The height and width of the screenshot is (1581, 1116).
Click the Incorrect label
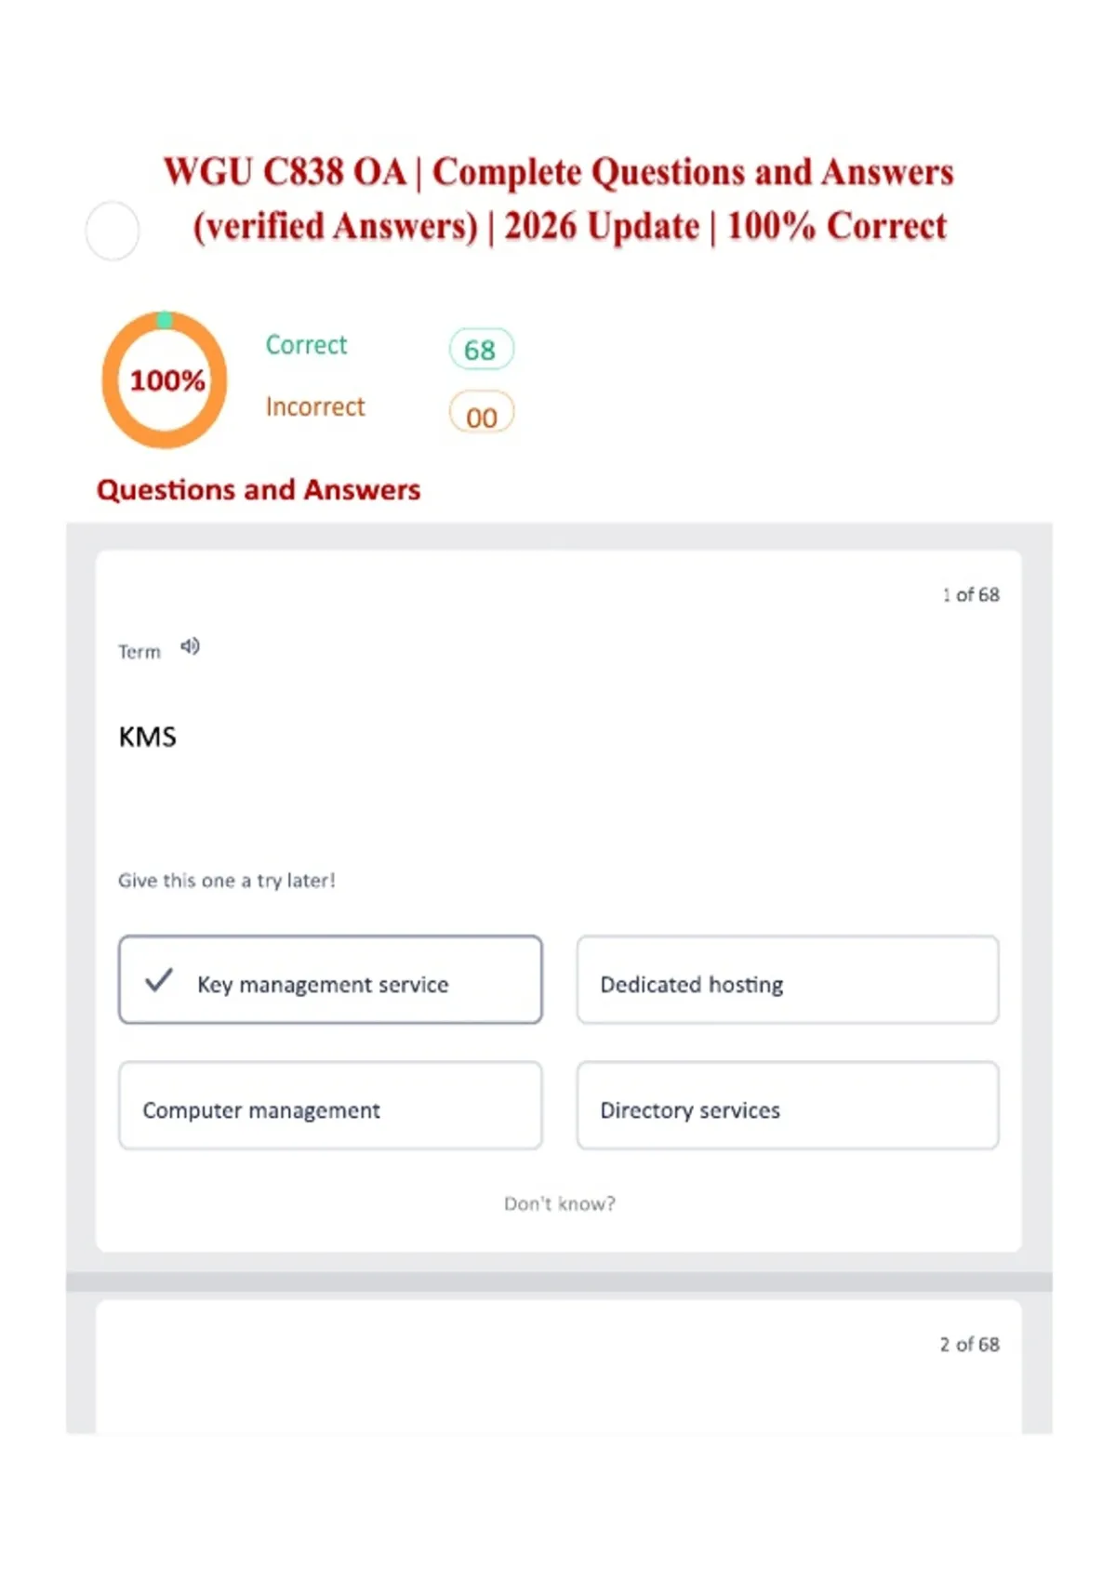315,407
